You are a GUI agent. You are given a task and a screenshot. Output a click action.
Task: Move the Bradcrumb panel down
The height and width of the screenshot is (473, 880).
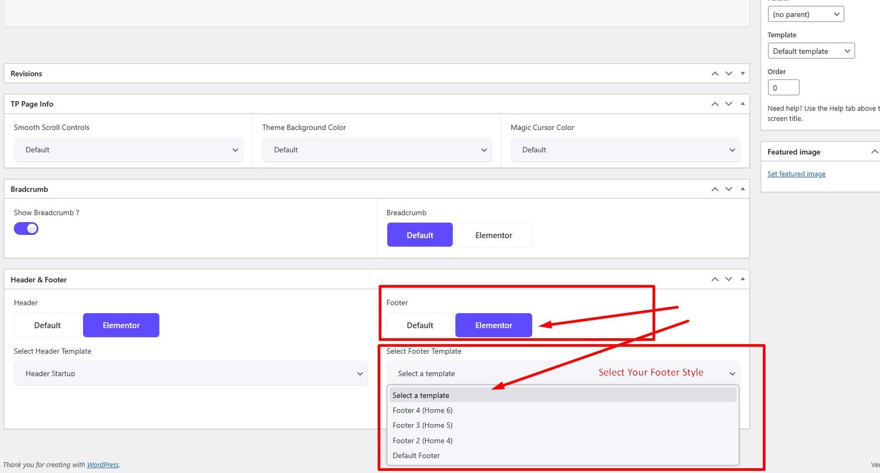(728, 189)
